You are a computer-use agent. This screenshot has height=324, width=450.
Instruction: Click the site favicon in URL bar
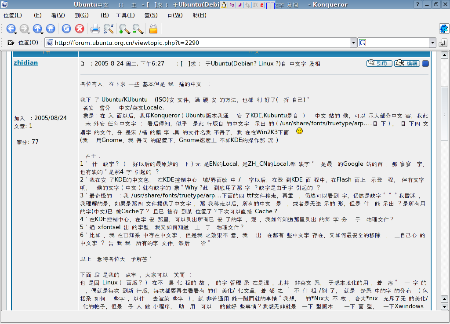(50, 43)
